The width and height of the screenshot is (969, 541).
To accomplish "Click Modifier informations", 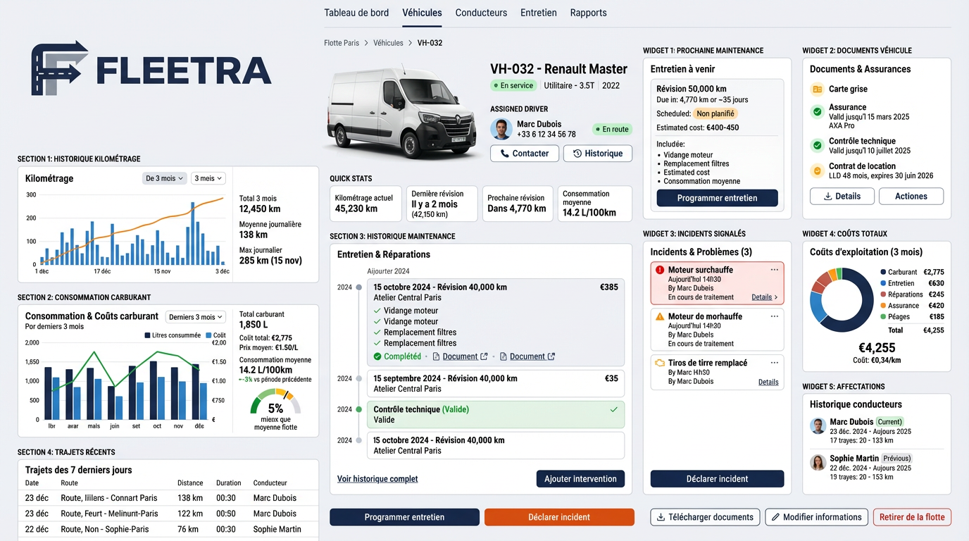I will (x=816, y=517).
